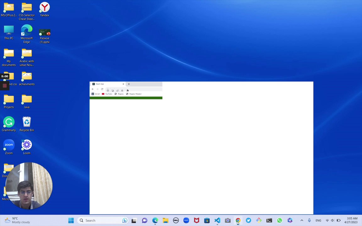Reload the React App page
This screenshot has height=226, width=362.
click(102, 89)
